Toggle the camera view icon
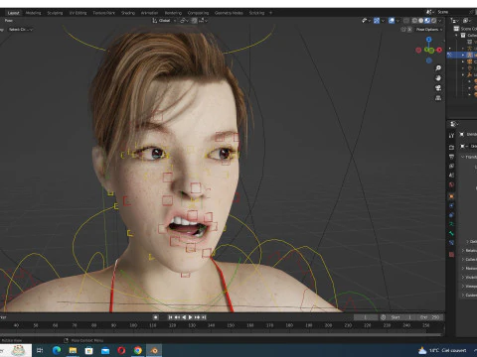477x357 pixels. [438, 88]
